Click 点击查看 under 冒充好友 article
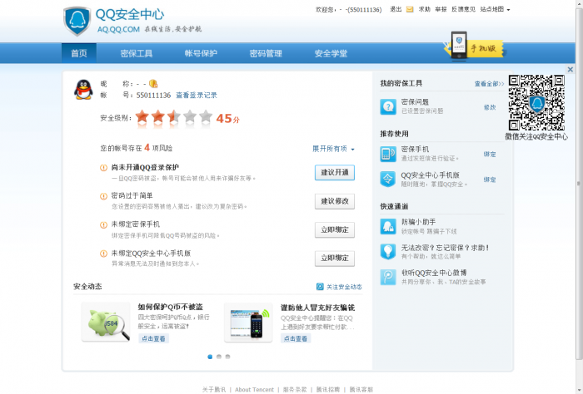Viewport: 583px width, 394px height. coord(296,338)
